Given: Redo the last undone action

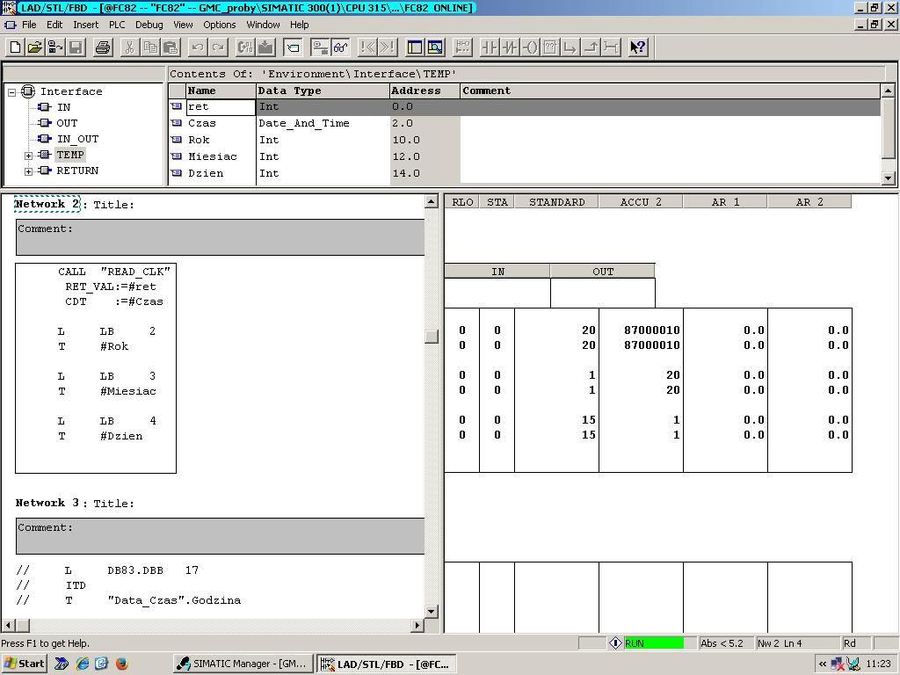Looking at the screenshot, I should (x=218, y=47).
